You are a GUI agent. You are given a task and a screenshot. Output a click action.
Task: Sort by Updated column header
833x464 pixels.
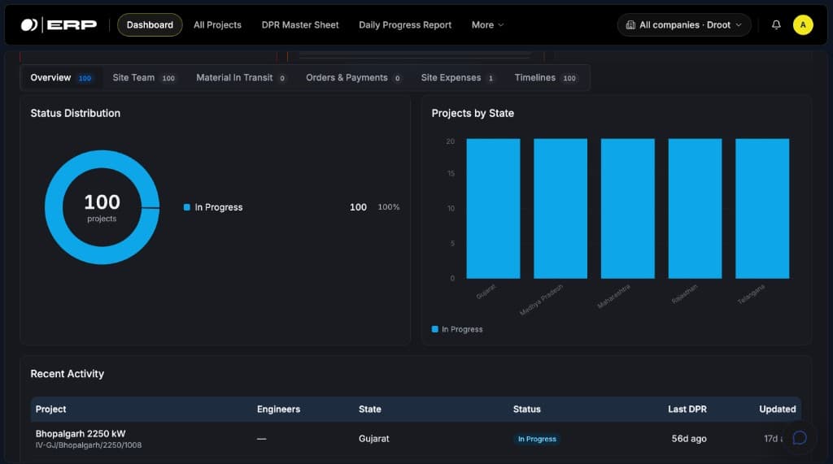click(x=777, y=409)
